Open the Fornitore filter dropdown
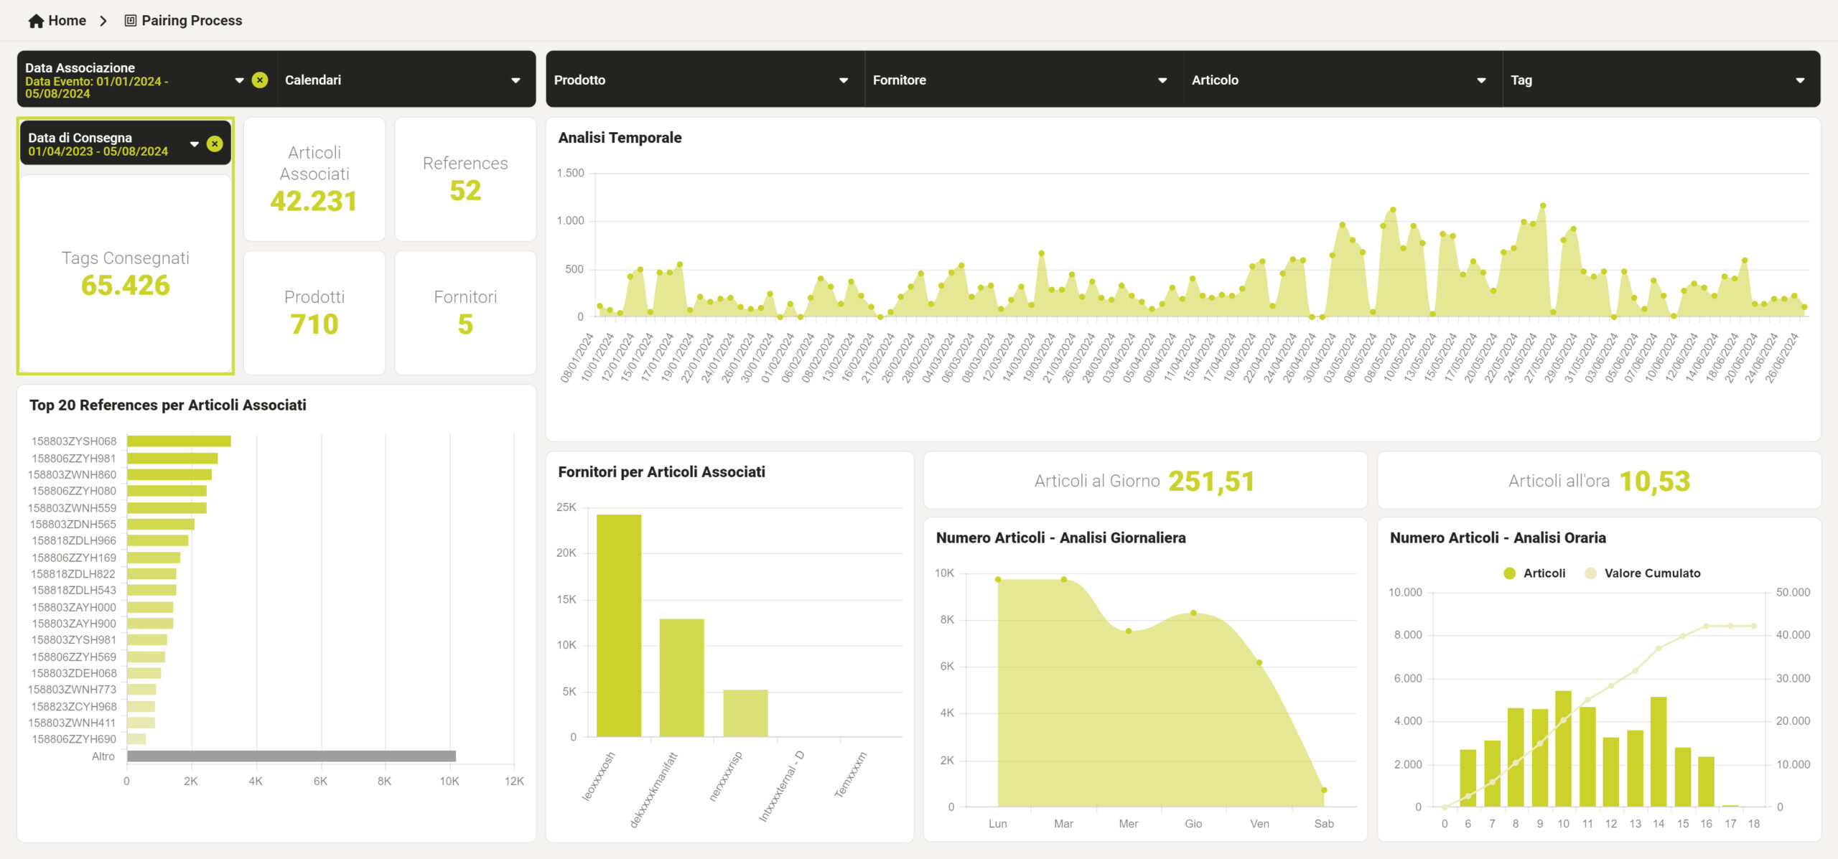The height and width of the screenshot is (859, 1838). coord(1162,80)
